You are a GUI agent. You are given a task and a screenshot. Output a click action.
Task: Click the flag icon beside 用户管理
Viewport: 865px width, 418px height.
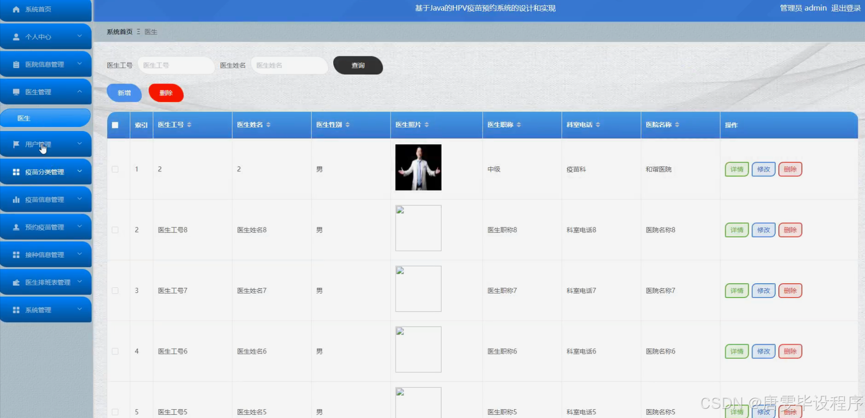pos(16,144)
